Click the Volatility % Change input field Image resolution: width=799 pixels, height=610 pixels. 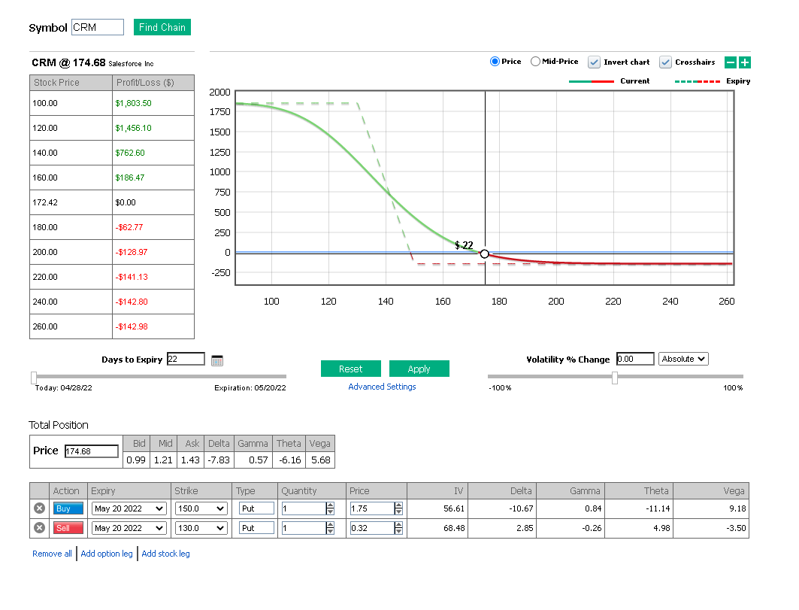click(635, 359)
